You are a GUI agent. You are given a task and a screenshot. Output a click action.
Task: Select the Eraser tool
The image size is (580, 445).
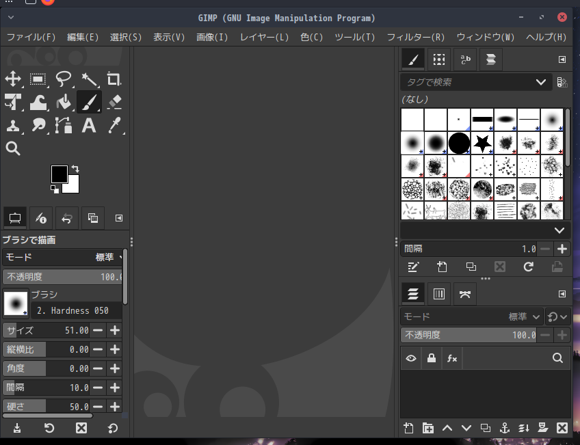(x=114, y=102)
